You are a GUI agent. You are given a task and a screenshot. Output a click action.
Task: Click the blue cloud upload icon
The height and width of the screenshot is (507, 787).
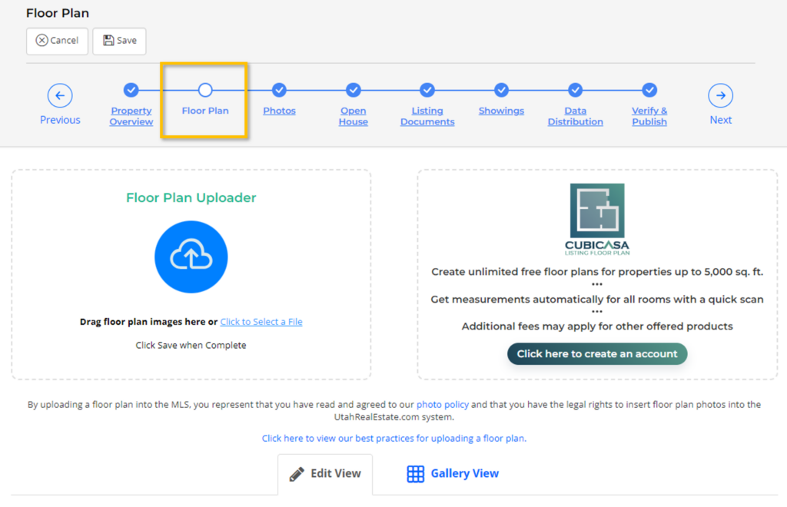[x=191, y=257]
